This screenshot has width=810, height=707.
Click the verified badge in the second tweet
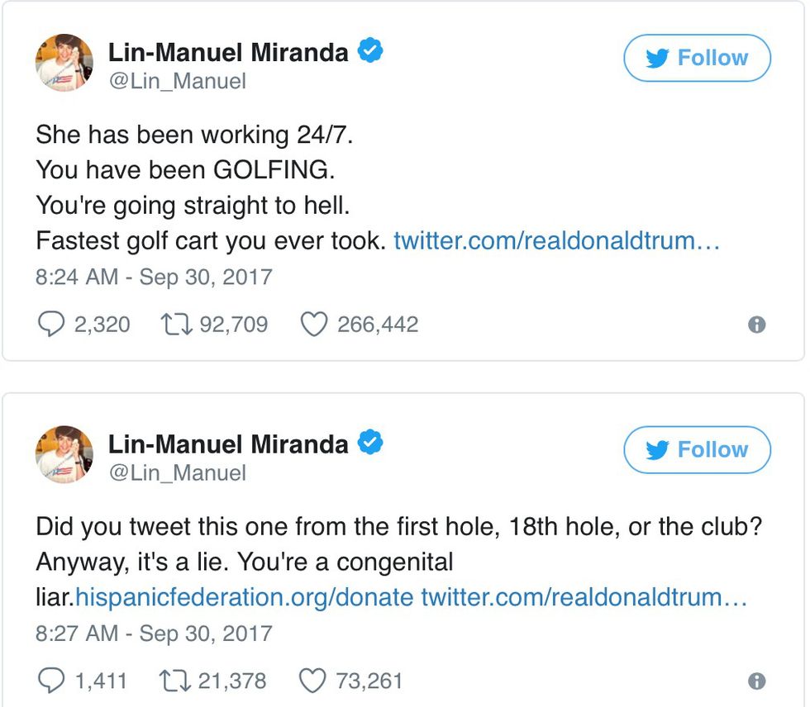pyautogui.click(x=370, y=444)
